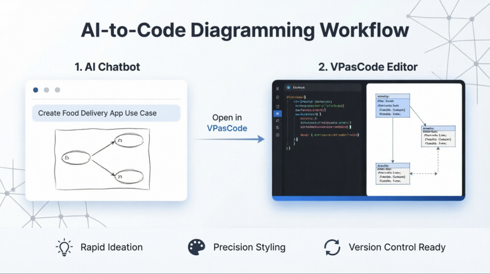
Task: Click the lightbulb icon beside Rapid Ideation
Action: 64,247
